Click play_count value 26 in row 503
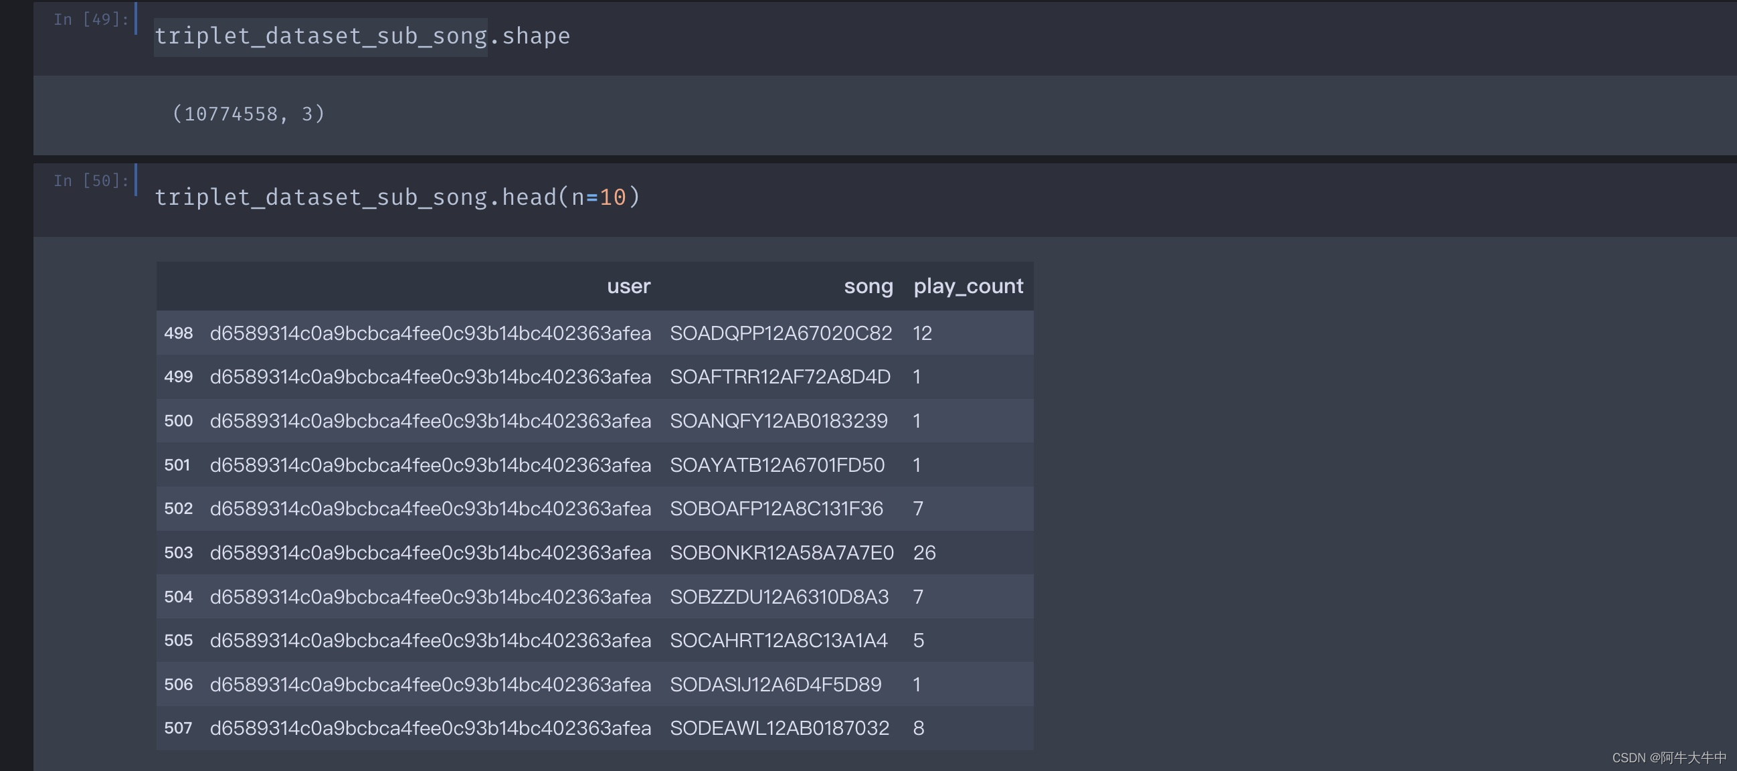1737x771 pixels. click(925, 553)
